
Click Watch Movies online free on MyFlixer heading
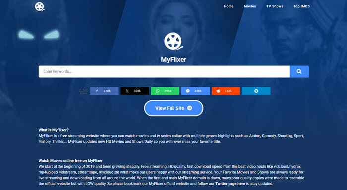[70, 161]
